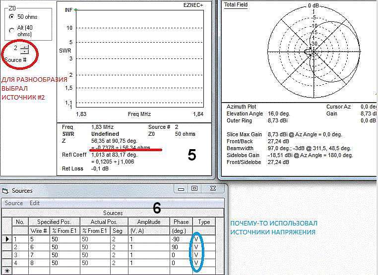This screenshot has height=275, width=378.
Task: Click Phase cell of source 3
Action: [x=181, y=255]
